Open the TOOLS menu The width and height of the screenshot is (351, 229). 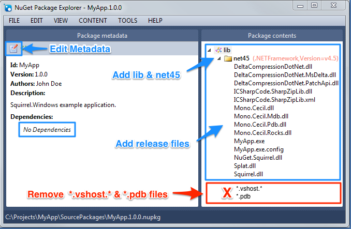(127, 21)
